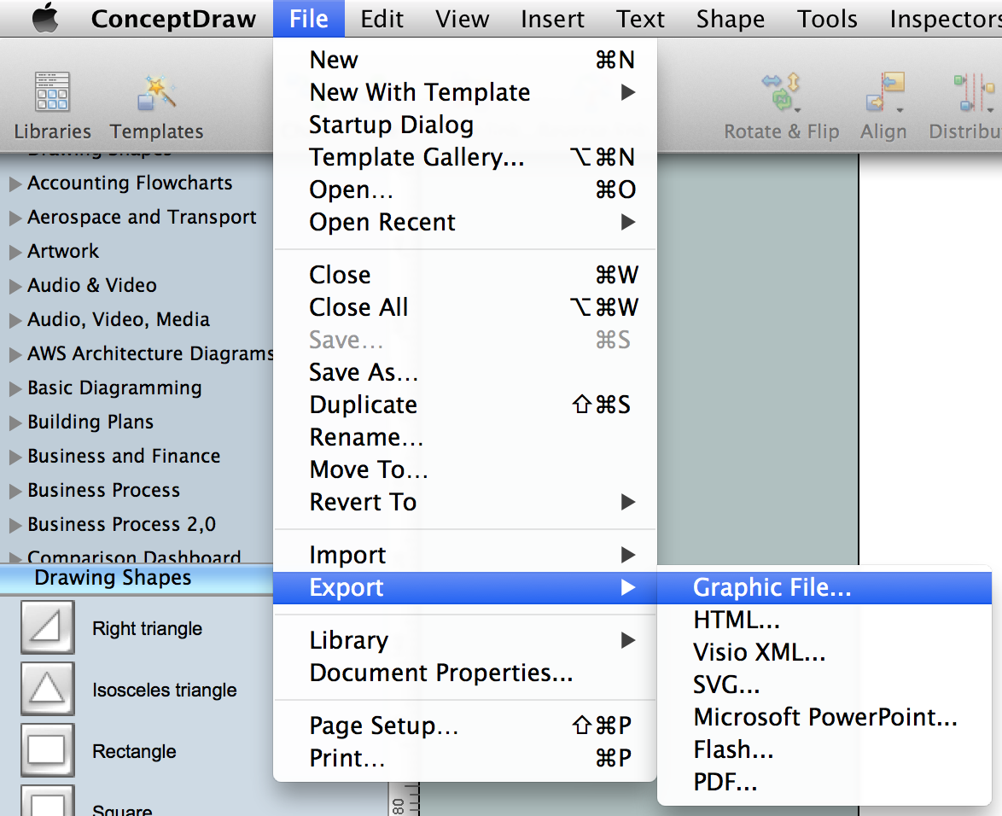Image resolution: width=1002 pixels, height=816 pixels.
Task: Expand the Audio & Video library
Action: tap(15, 286)
